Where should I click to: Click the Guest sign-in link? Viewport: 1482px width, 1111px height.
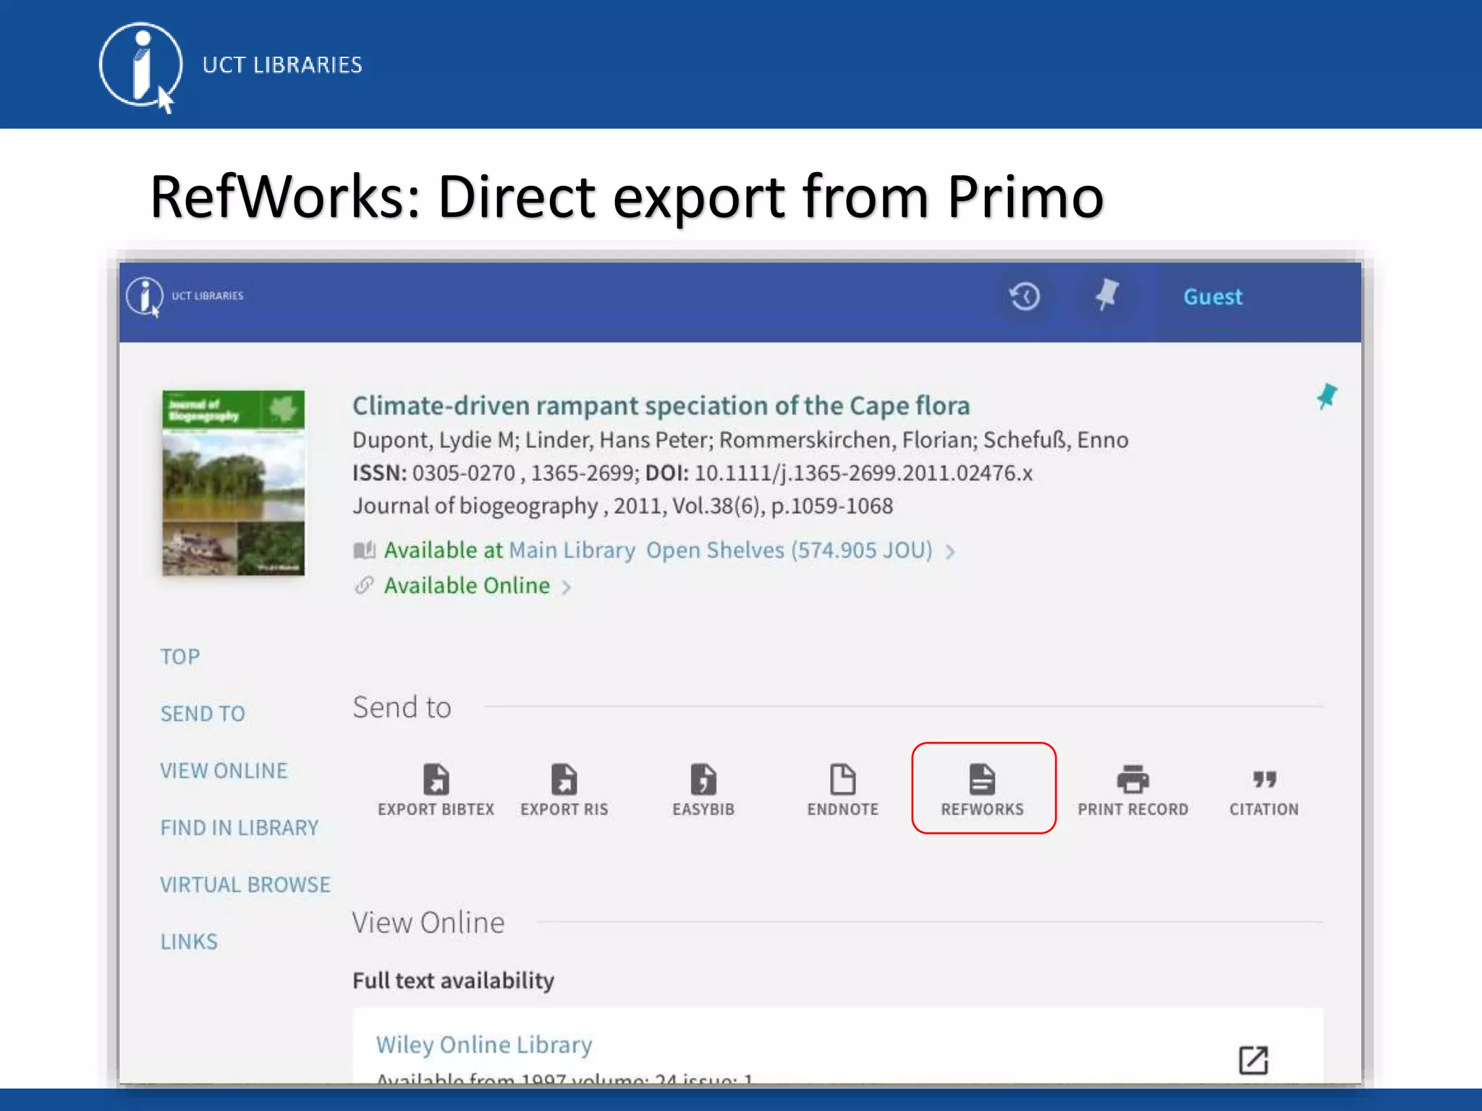[1213, 297]
